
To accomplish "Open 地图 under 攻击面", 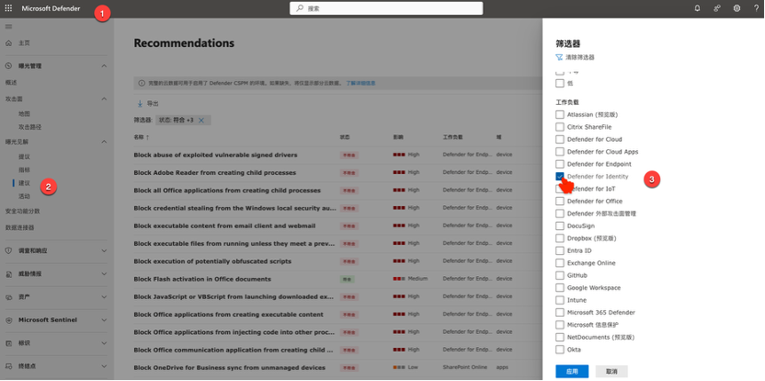I will pyautogui.click(x=25, y=114).
